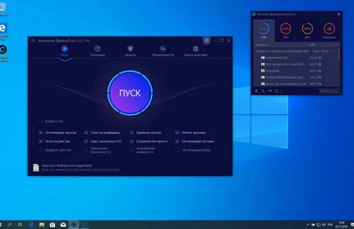Check the Укрепление безопасности checkbox
Viewport: 354px width, 229px height.
pos(86,150)
